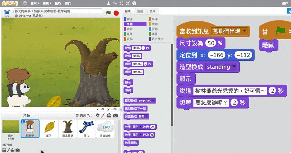Click the 要怎麼辦呢？ text field
This screenshot has width=291, height=153.
211,103
